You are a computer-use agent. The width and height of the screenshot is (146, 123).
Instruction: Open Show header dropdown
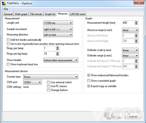61,60
